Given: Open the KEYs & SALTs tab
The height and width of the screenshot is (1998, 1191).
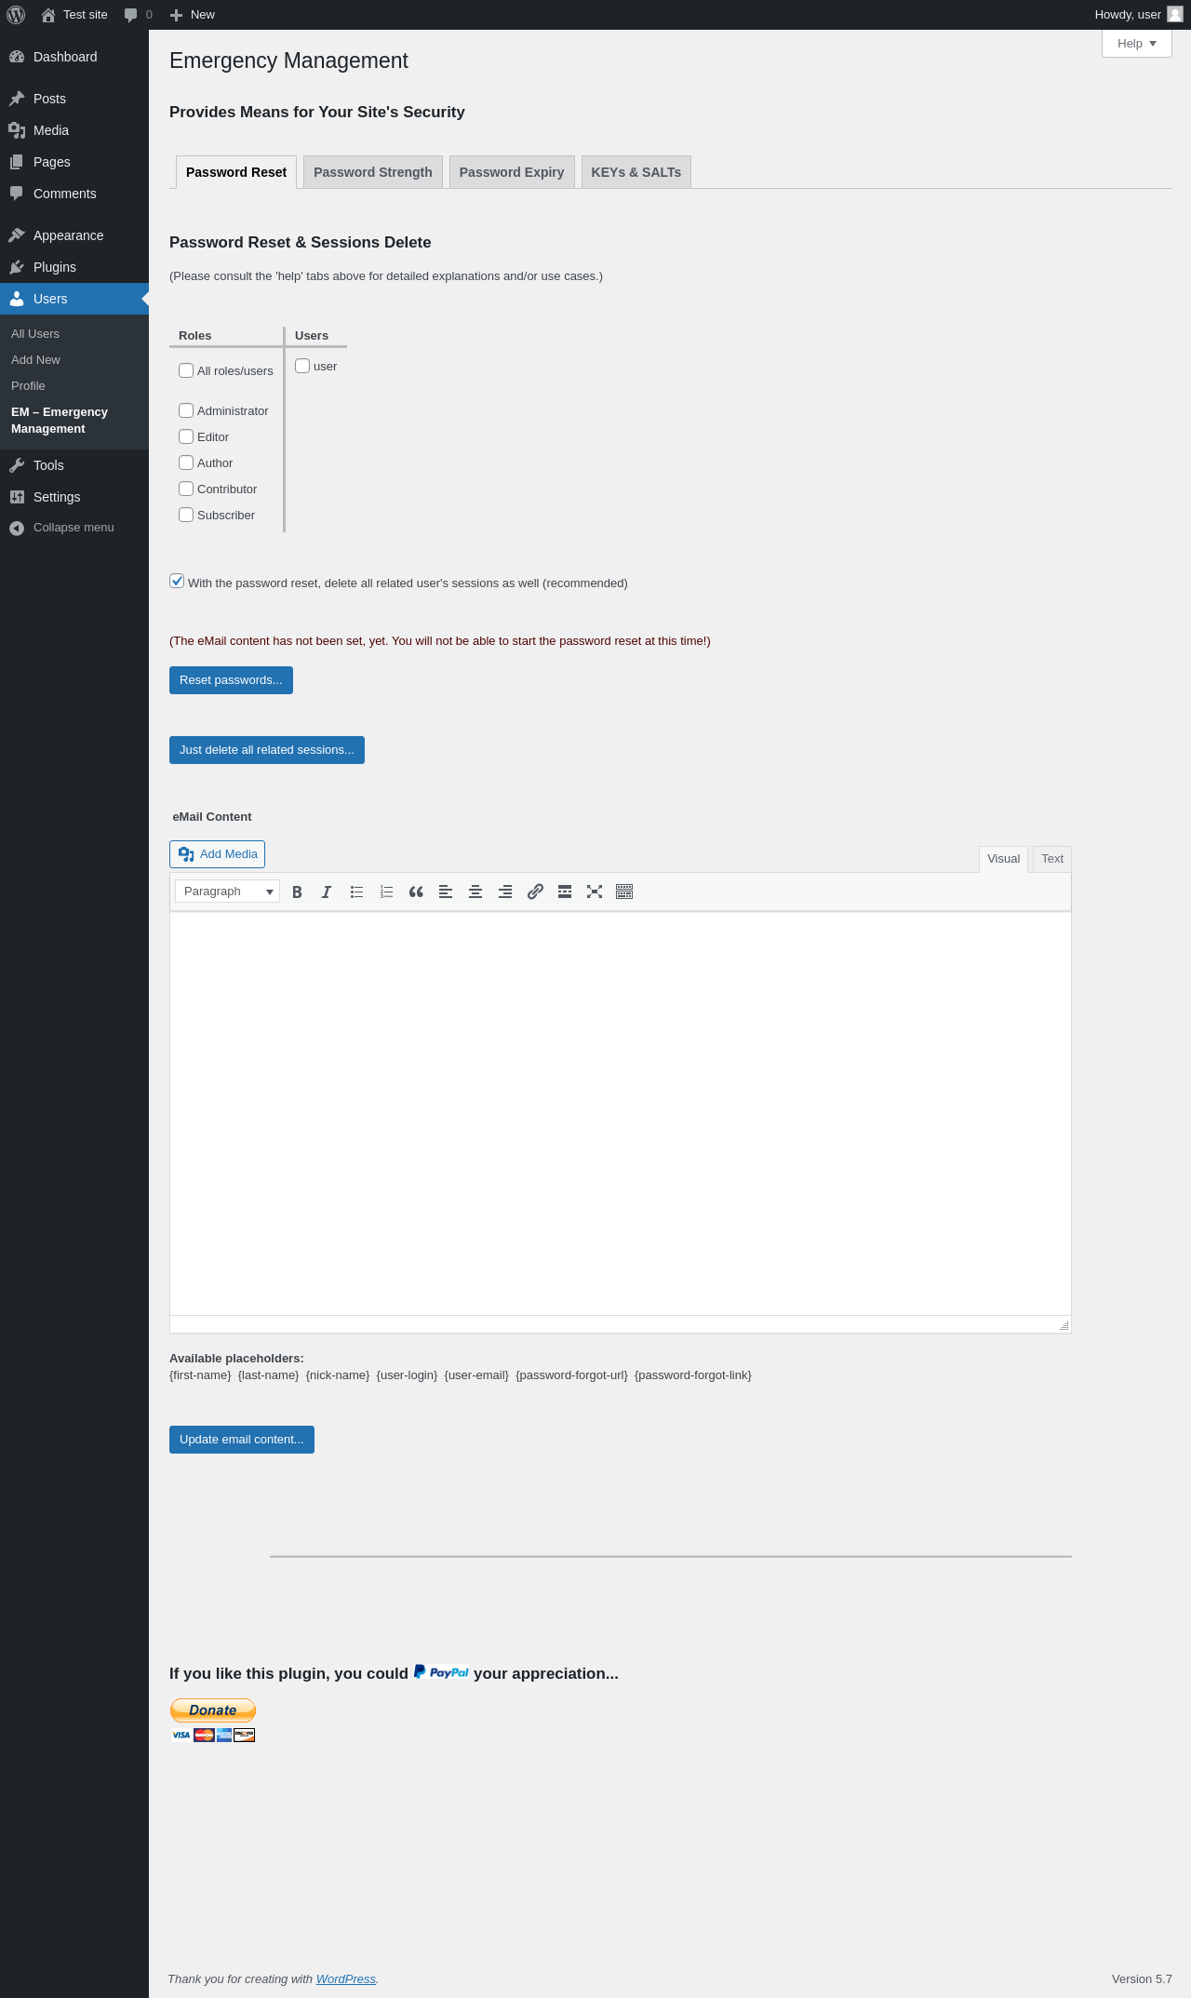Looking at the screenshot, I should tap(636, 172).
